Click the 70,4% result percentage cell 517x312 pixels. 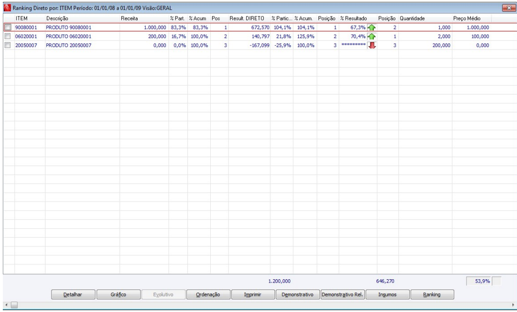click(358, 36)
